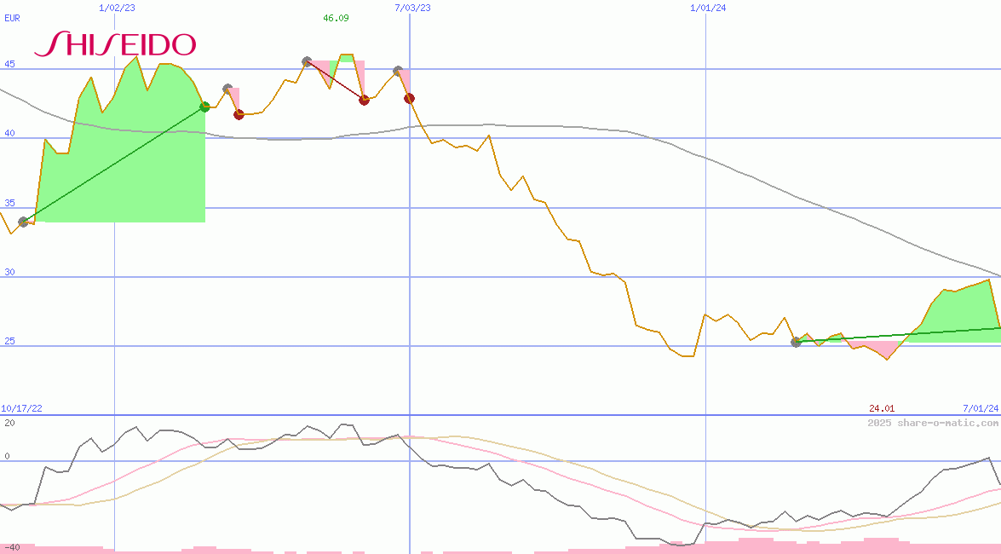Select gray marker just left of 7/03/23 line
The width and height of the screenshot is (1001, 554).
[x=397, y=71]
